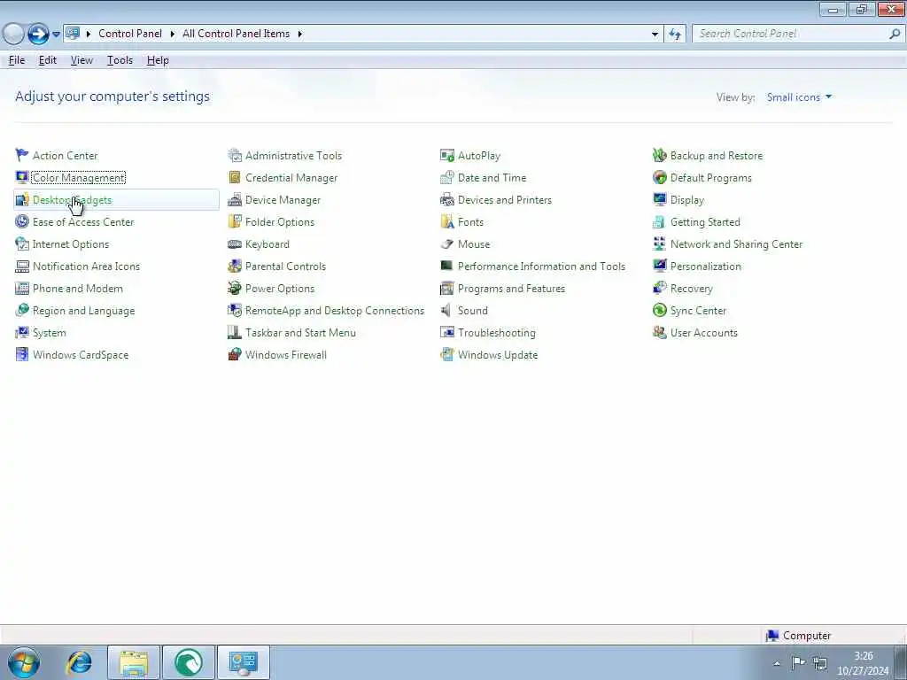Click the Windows Firewall icon
This screenshot has height=680, width=907.
pos(234,354)
